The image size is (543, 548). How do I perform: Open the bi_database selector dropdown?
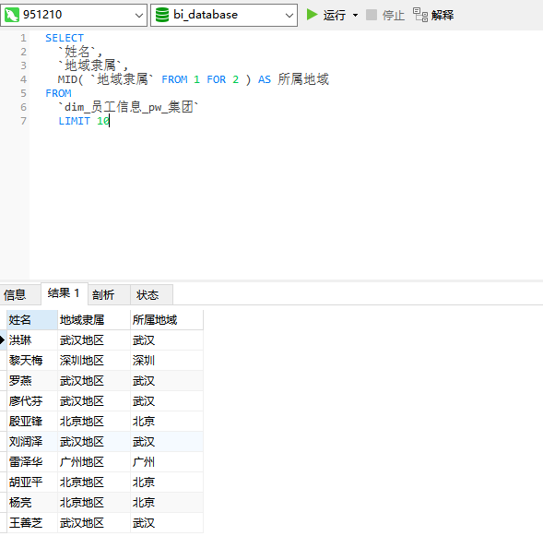(x=289, y=16)
